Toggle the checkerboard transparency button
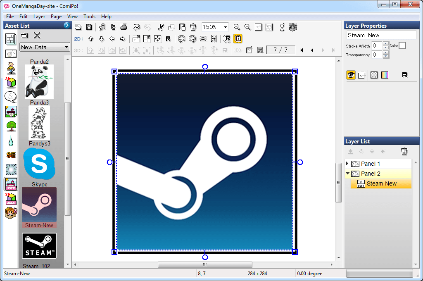 [374, 75]
